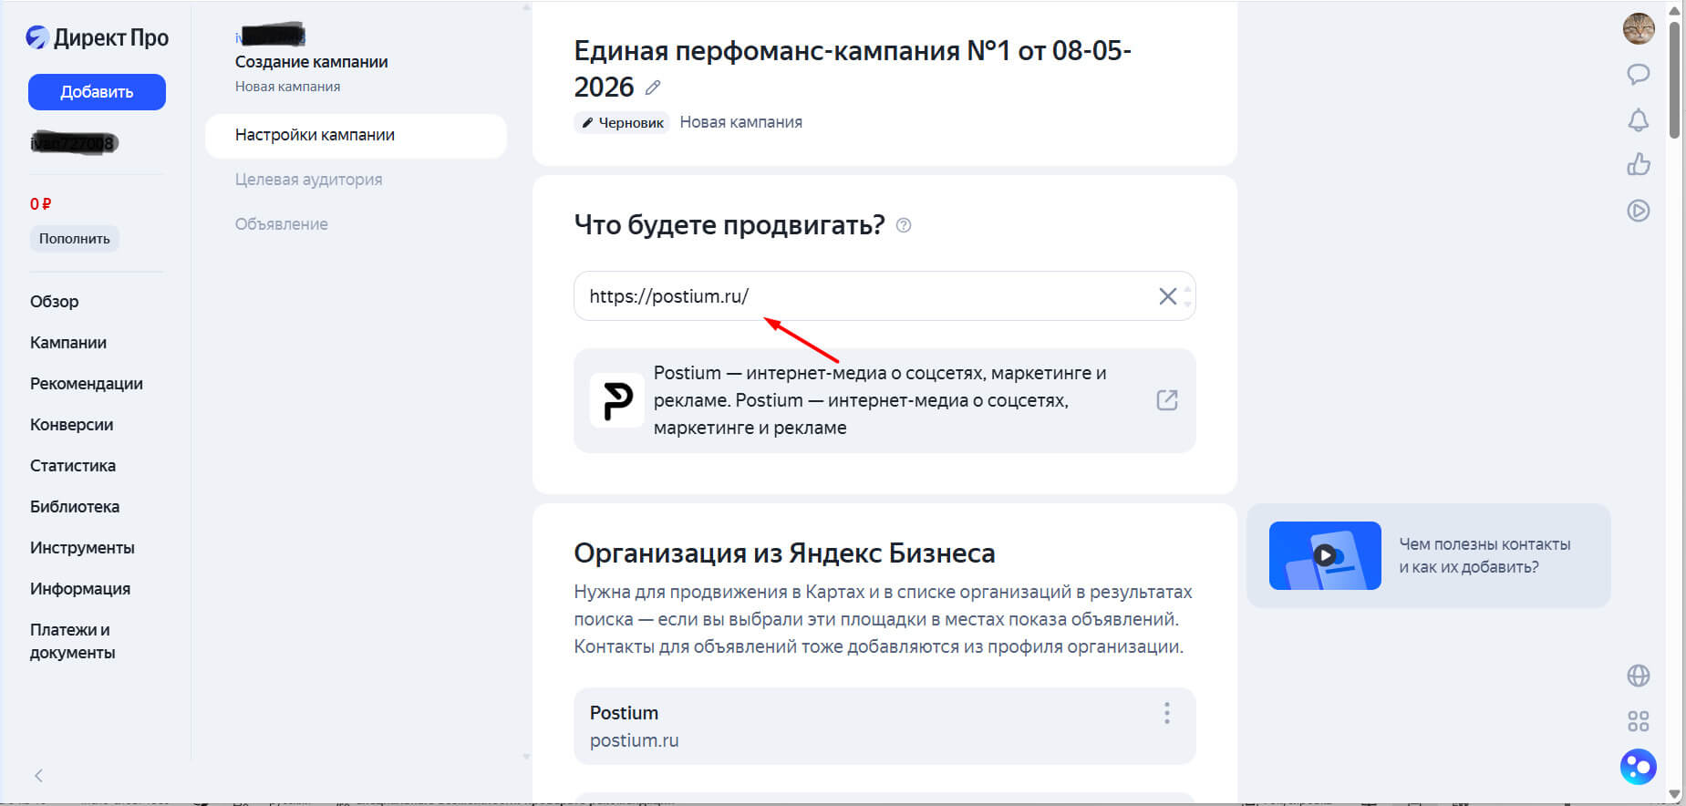
Task: Click the 0 ₽ balance amount
Action: point(40,204)
